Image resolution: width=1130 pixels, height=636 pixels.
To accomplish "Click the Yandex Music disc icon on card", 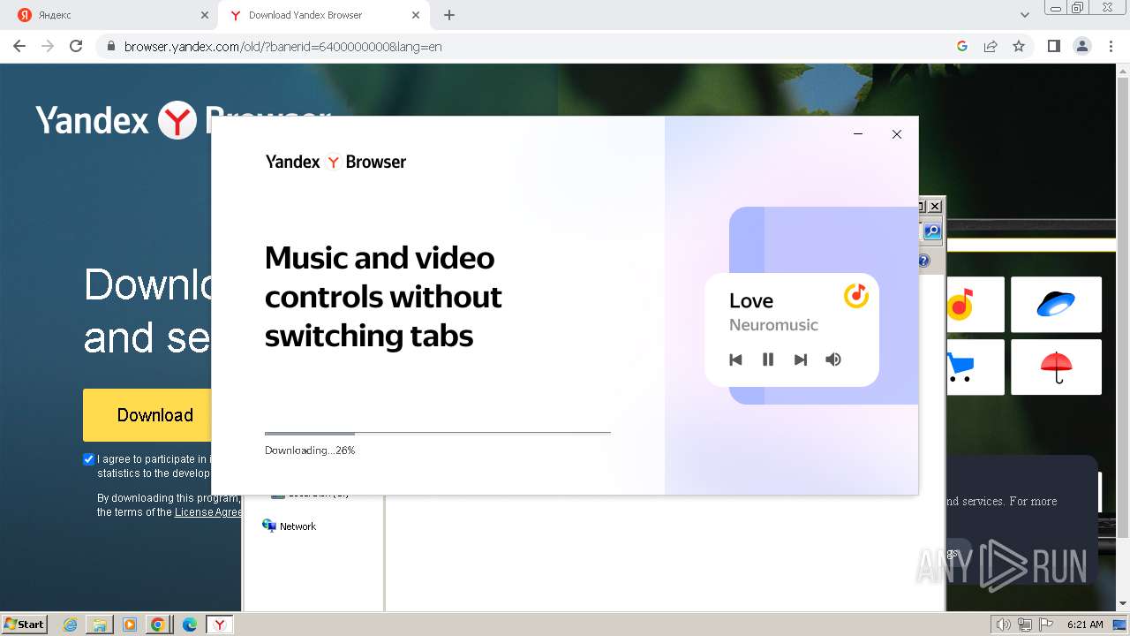I will (x=856, y=295).
